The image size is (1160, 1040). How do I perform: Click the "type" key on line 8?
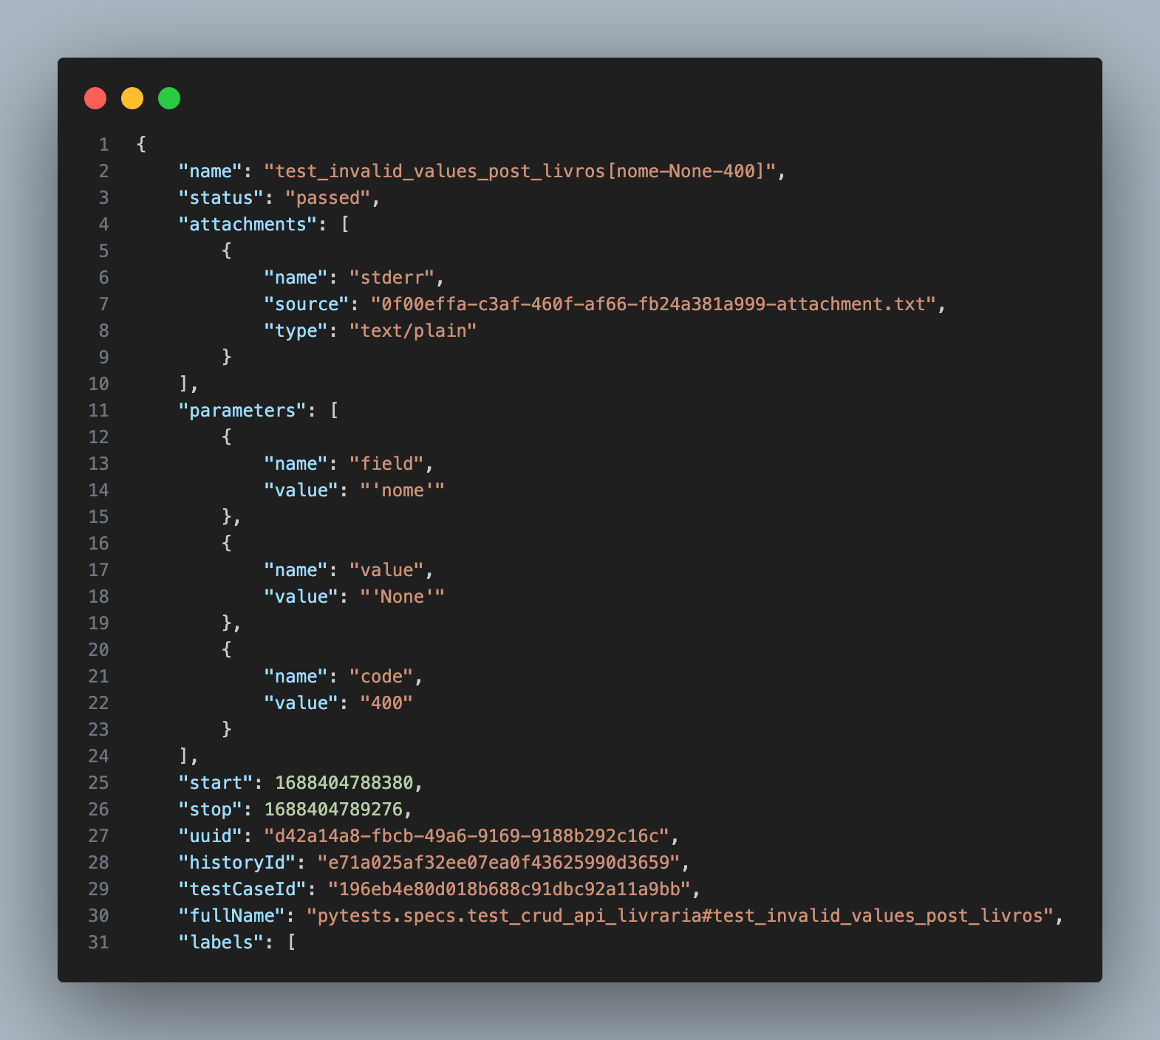[296, 331]
